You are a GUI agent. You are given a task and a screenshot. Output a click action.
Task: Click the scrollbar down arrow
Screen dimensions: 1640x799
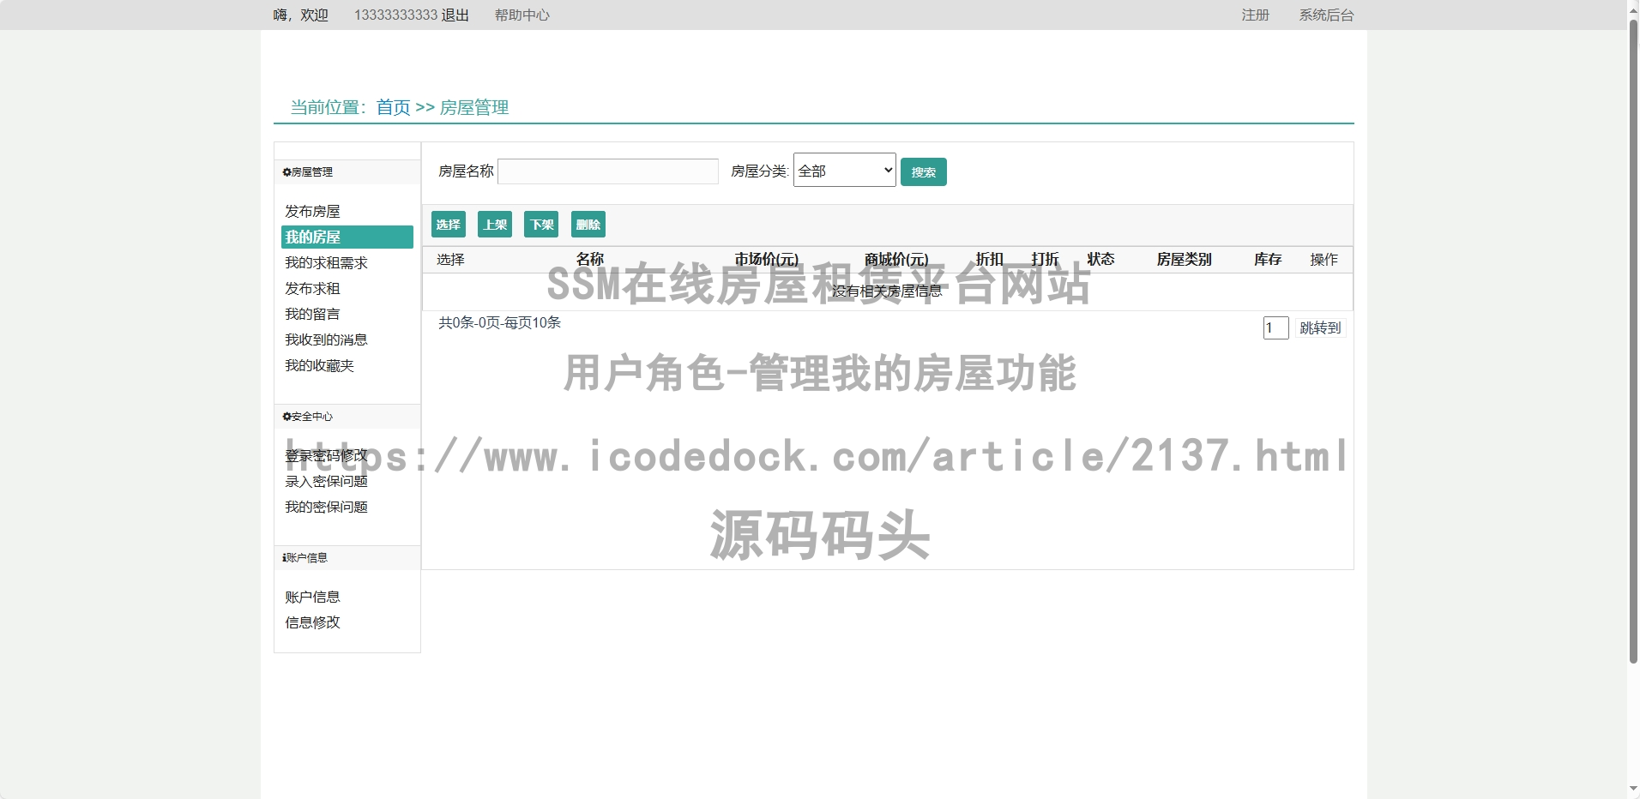[x=1633, y=790]
